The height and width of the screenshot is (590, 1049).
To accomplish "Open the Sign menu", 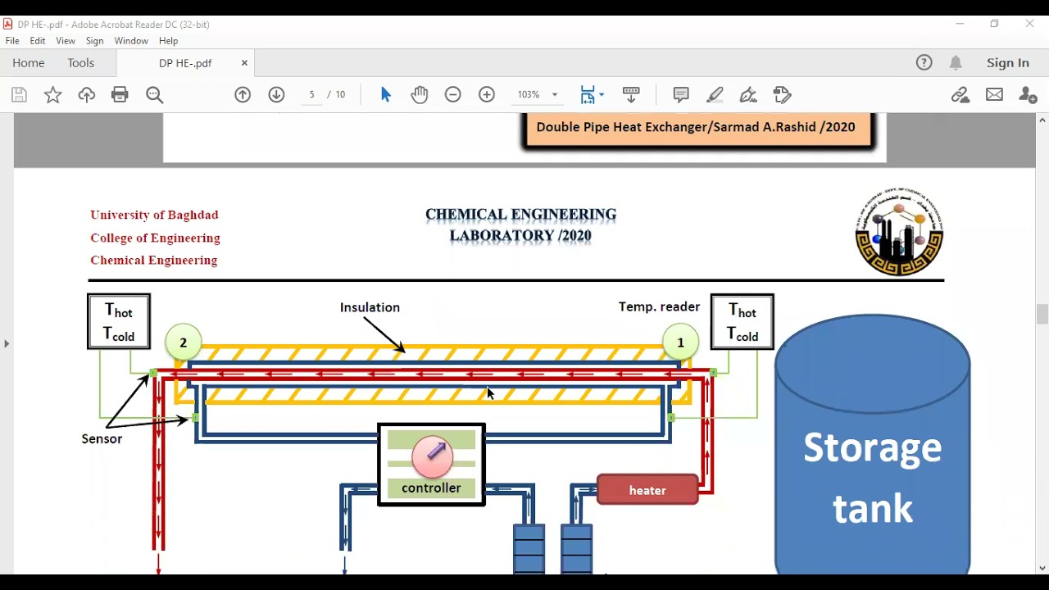I will 95,41.
